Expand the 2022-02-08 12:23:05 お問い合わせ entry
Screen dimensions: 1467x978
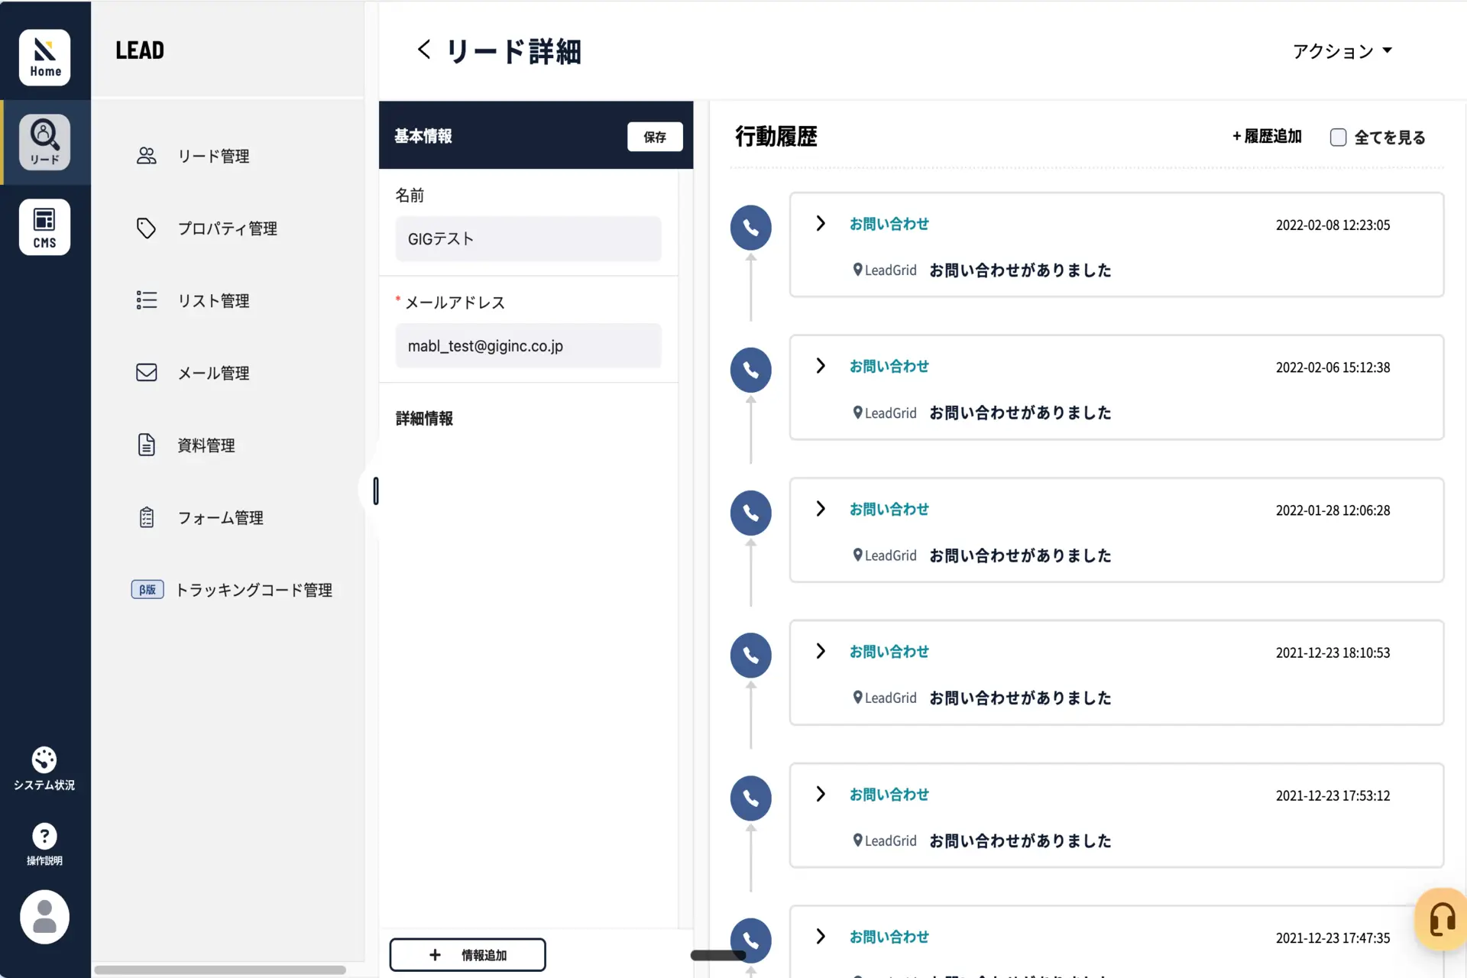(x=821, y=223)
